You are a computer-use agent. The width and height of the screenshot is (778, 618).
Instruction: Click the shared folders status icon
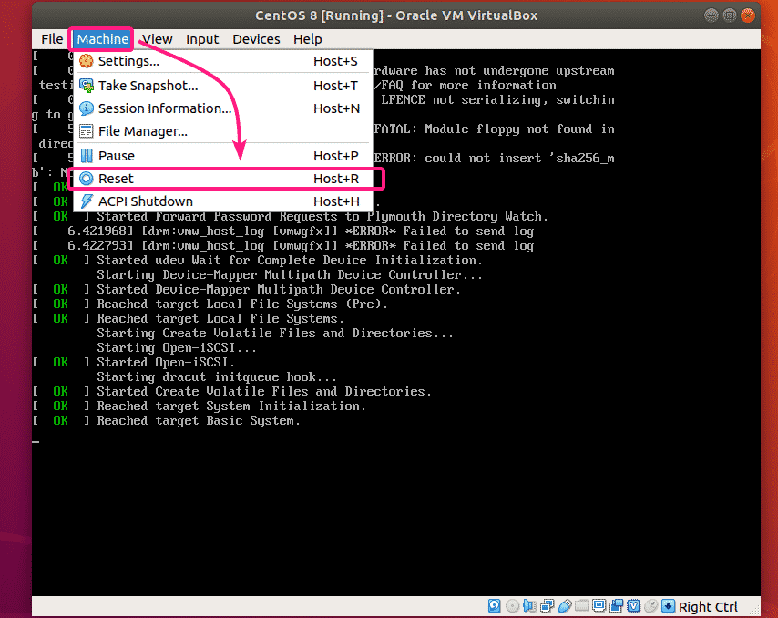582,606
